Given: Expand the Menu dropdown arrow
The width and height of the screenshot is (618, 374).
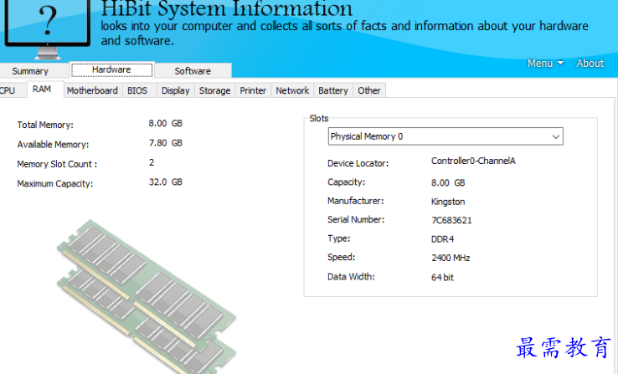Looking at the screenshot, I should pyautogui.click(x=560, y=64).
